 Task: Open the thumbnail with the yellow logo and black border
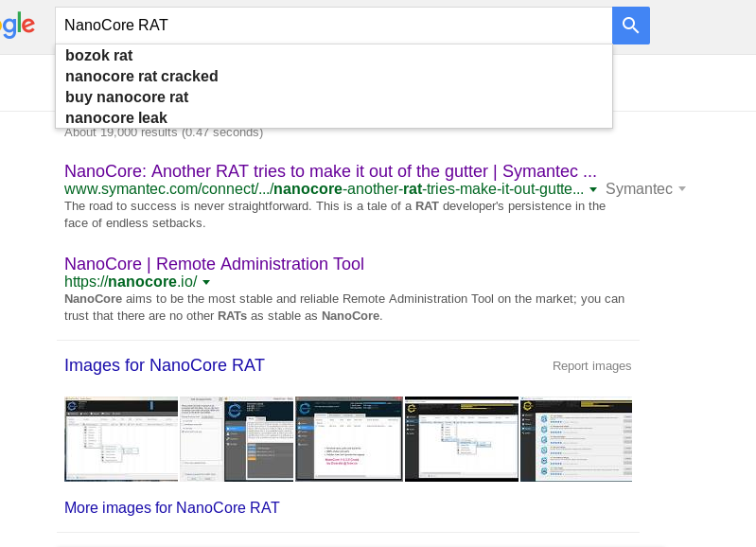(462, 439)
